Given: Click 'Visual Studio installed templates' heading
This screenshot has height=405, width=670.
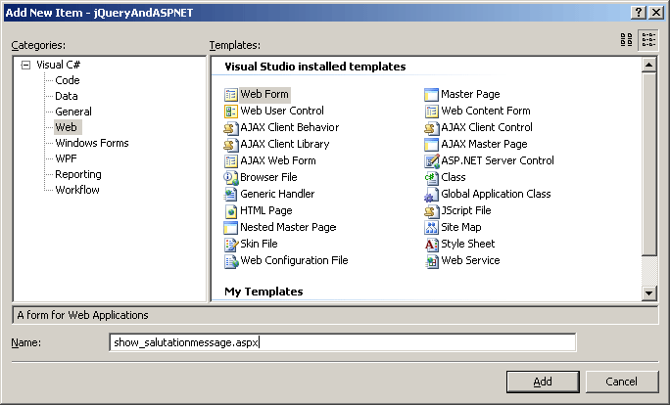Looking at the screenshot, I should tap(314, 67).
